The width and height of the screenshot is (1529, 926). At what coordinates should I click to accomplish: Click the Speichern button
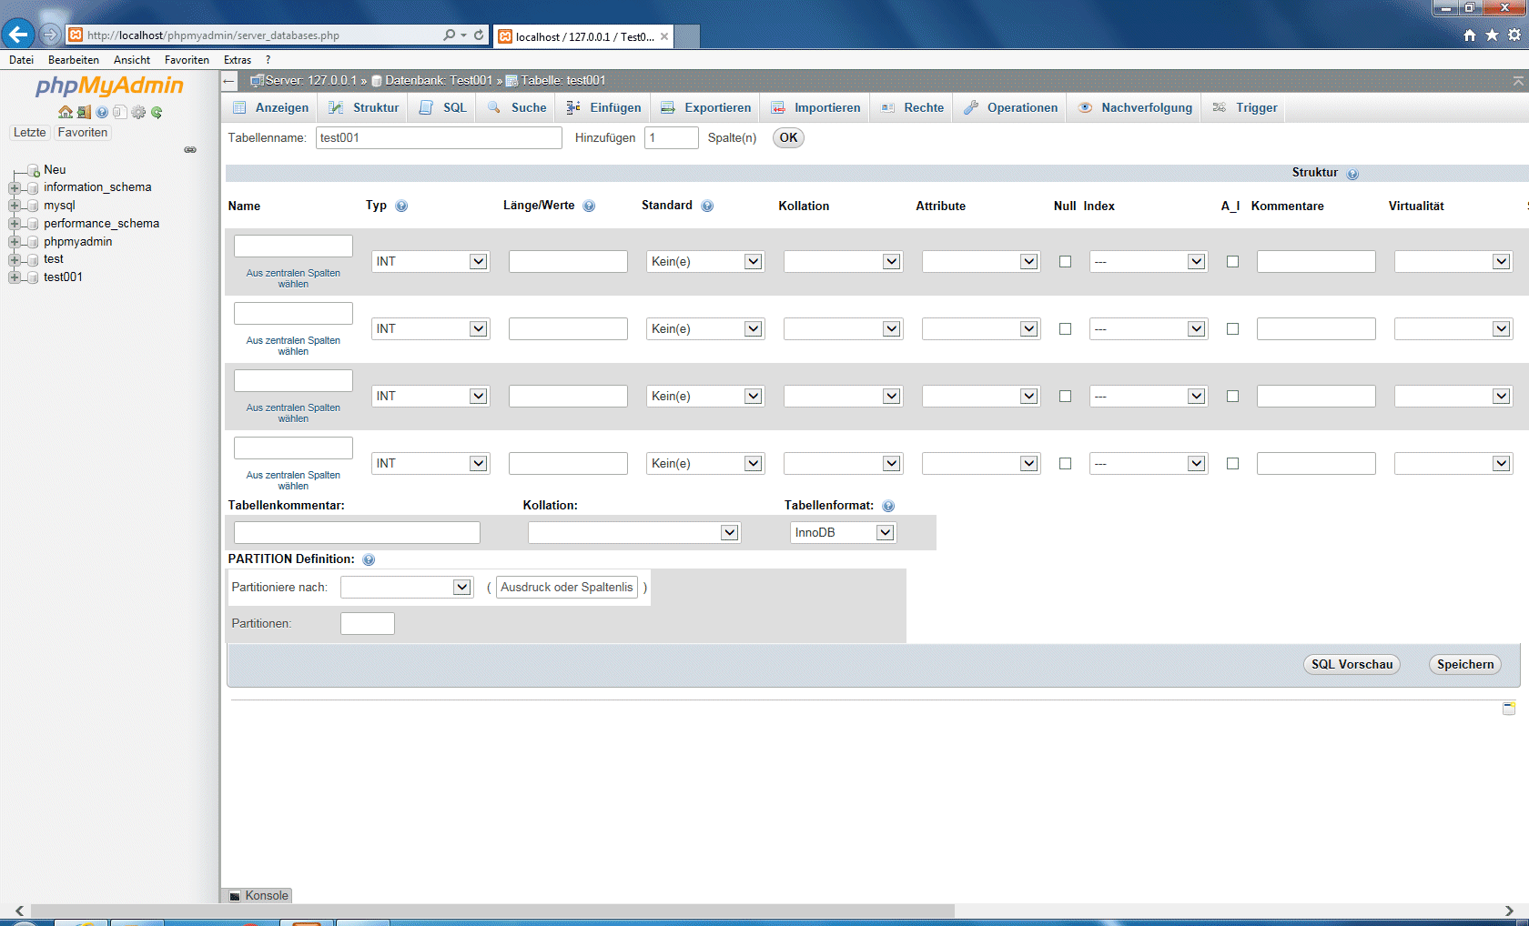coord(1465,665)
